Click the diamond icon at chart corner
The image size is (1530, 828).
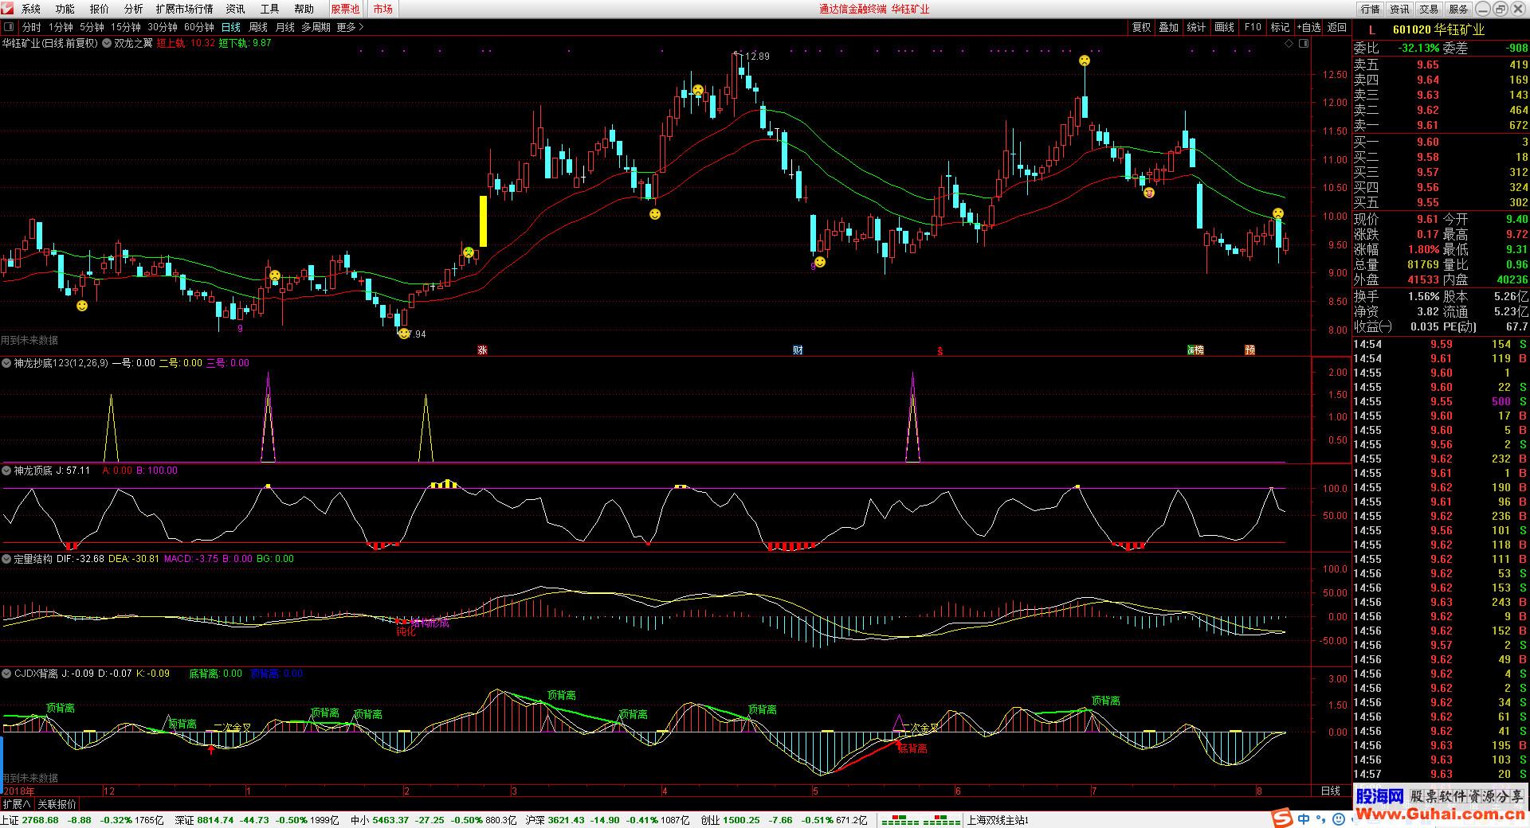tap(1289, 44)
